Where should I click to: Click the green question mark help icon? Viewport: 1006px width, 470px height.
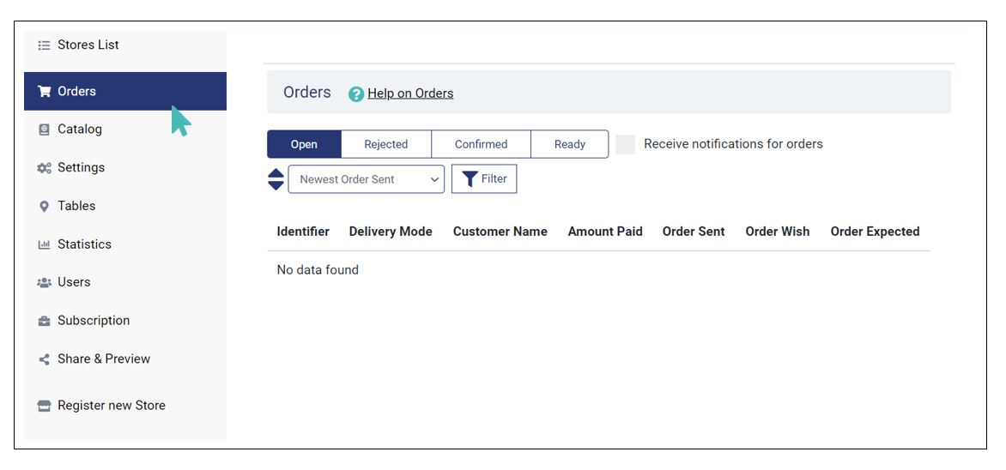(x=356, y=94)
